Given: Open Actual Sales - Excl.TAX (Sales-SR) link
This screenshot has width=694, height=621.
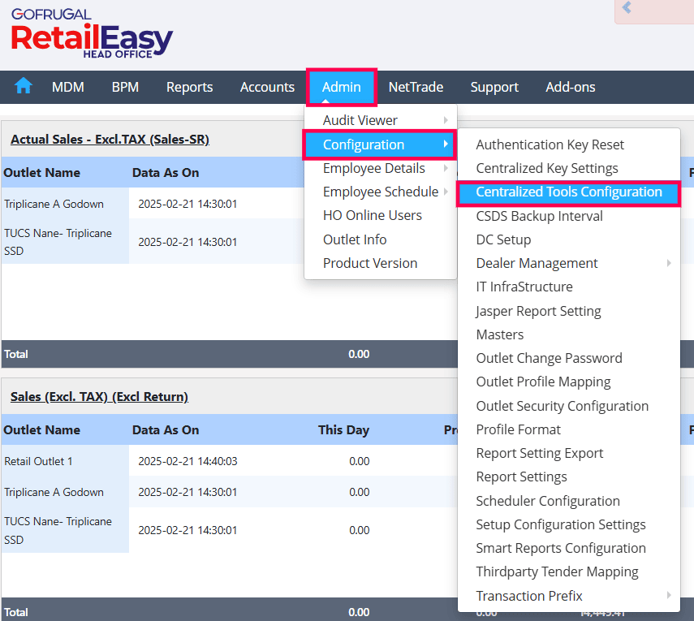Looking at the screenshot, I should (110, 140).
